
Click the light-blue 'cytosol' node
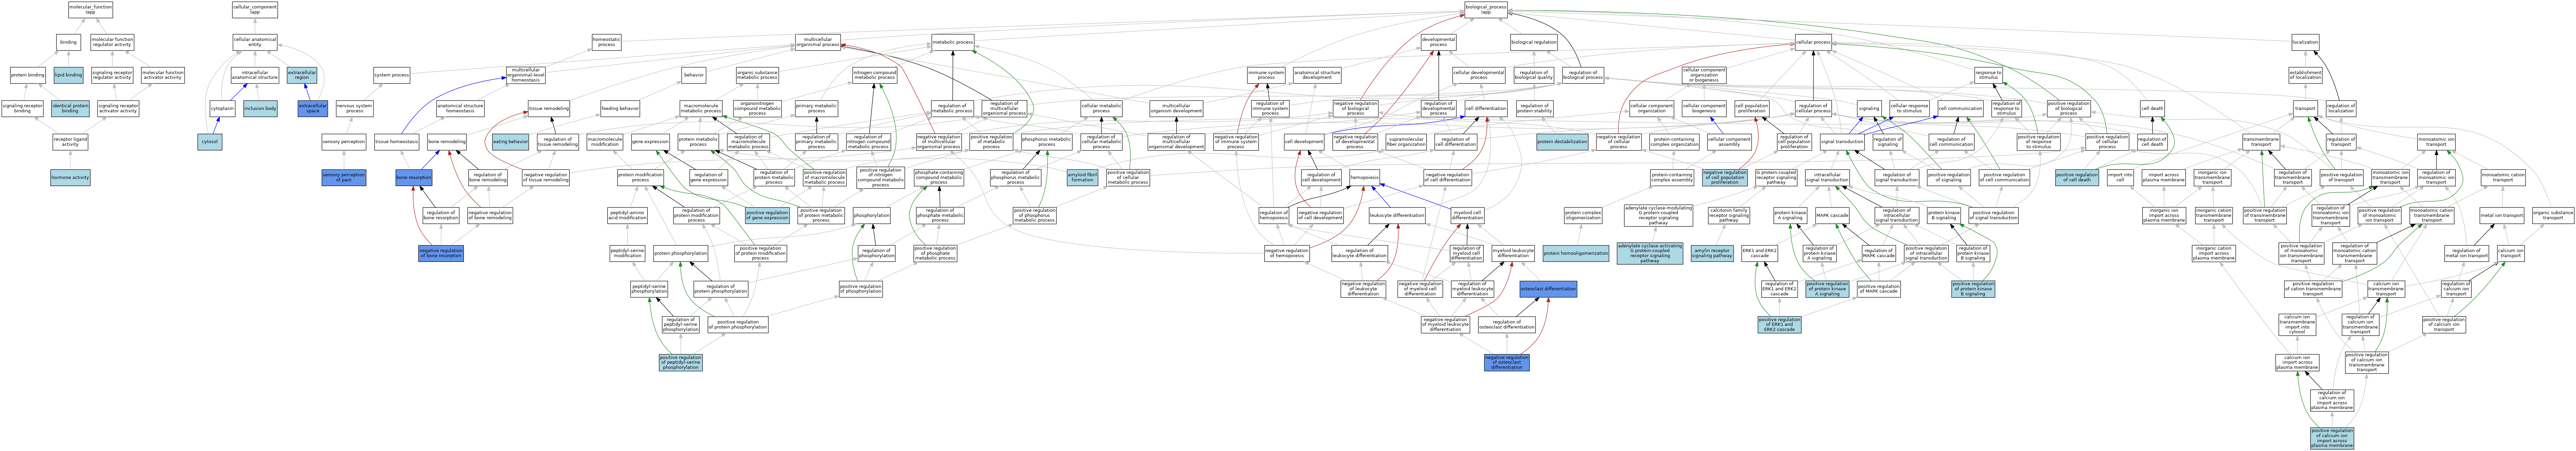tap(210, 142)
